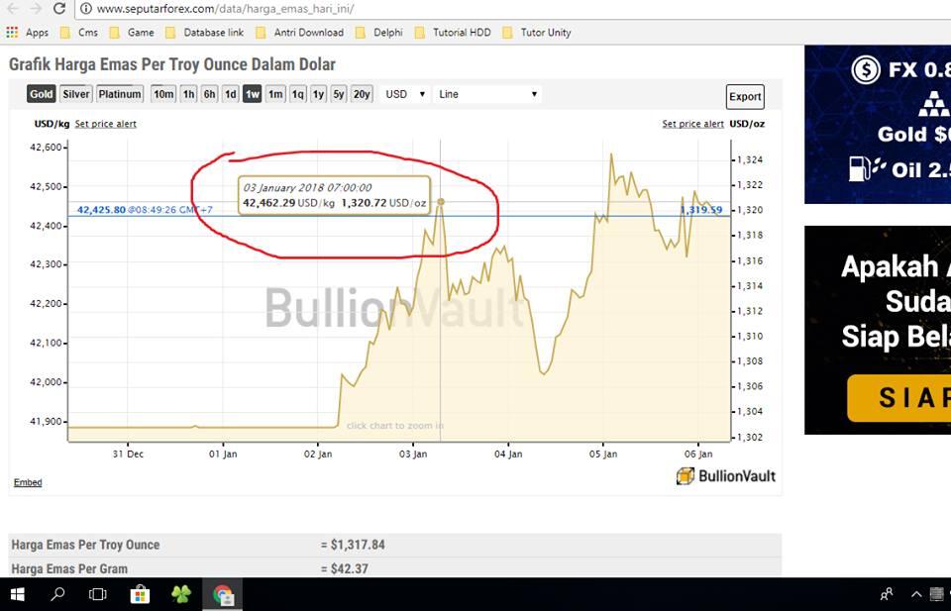Open the USD currency dropdown

pyautogui.click(x=404, y=94)
